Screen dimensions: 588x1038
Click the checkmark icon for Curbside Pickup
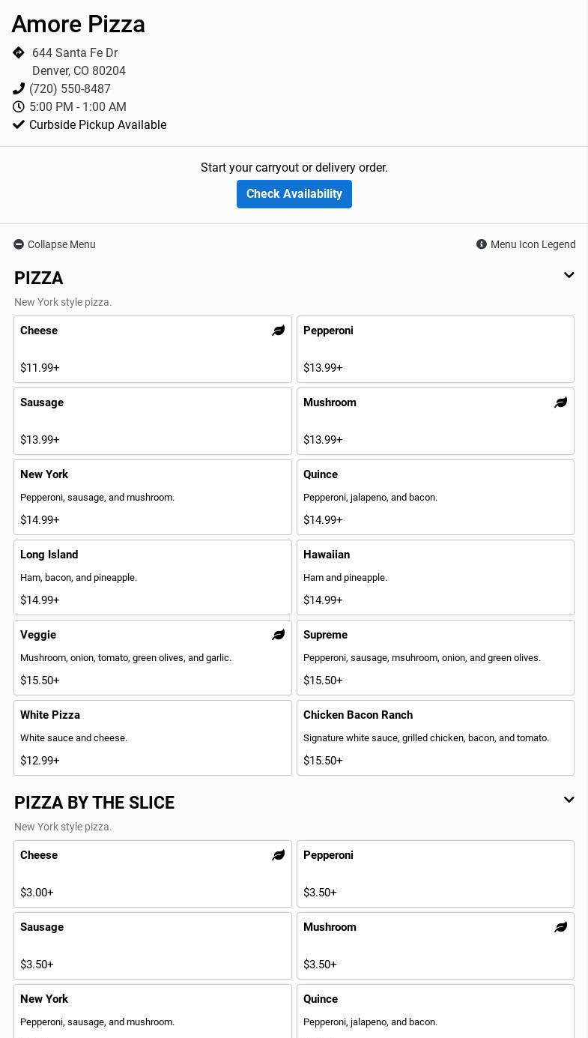[x=19, y=124]
